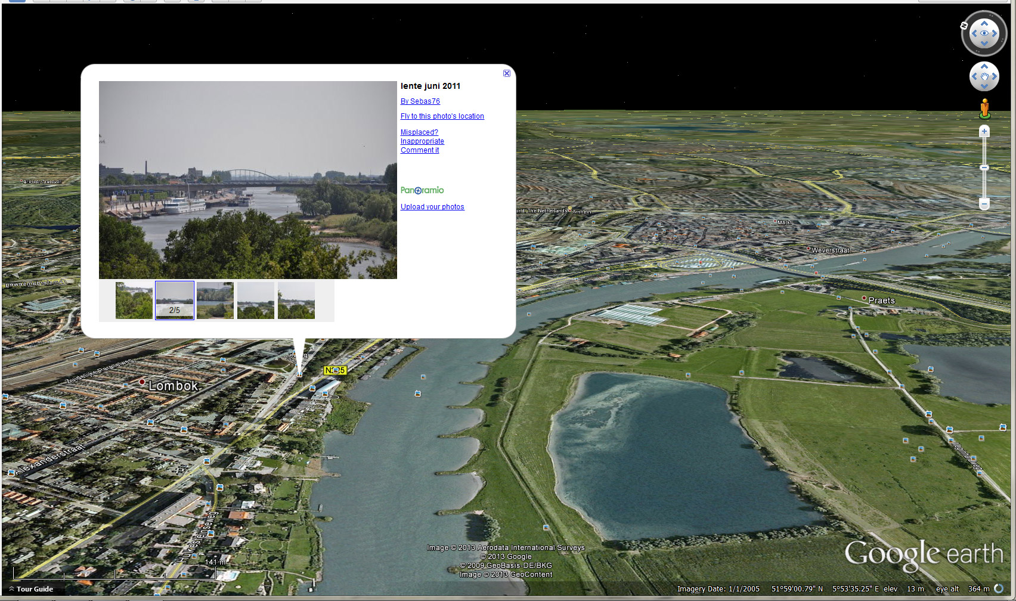Select the fourth photo thumbnail
This screenshot has height=601, width=1016.
click(256, 300)
